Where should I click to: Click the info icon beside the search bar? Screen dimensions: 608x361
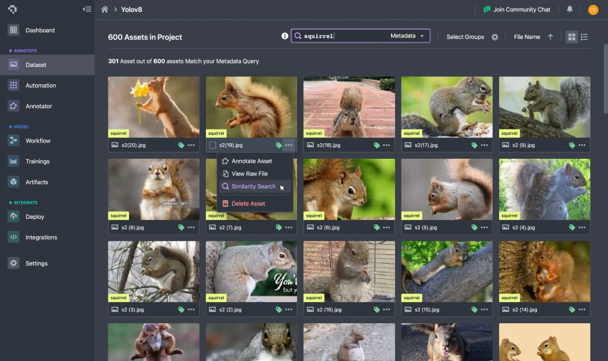coord(284,36)
